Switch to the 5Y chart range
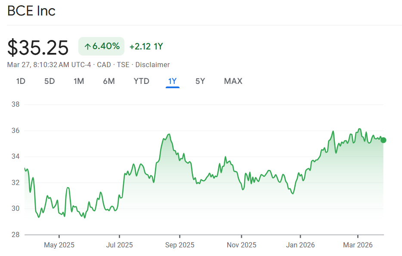The width and height of the screenshot is (402, 256). tap(200, 81)
